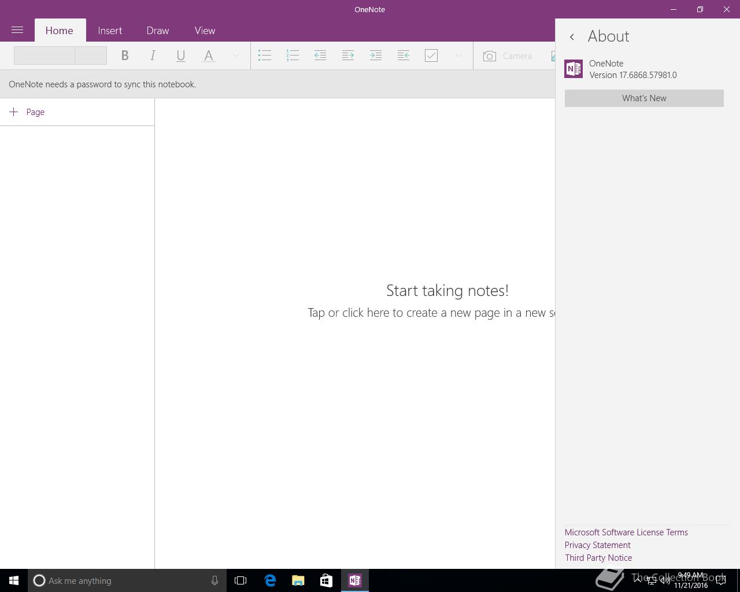Launch Microsoft Edge from the taskbar
Viewport: 740px width, 592px height.
[269, 580]
